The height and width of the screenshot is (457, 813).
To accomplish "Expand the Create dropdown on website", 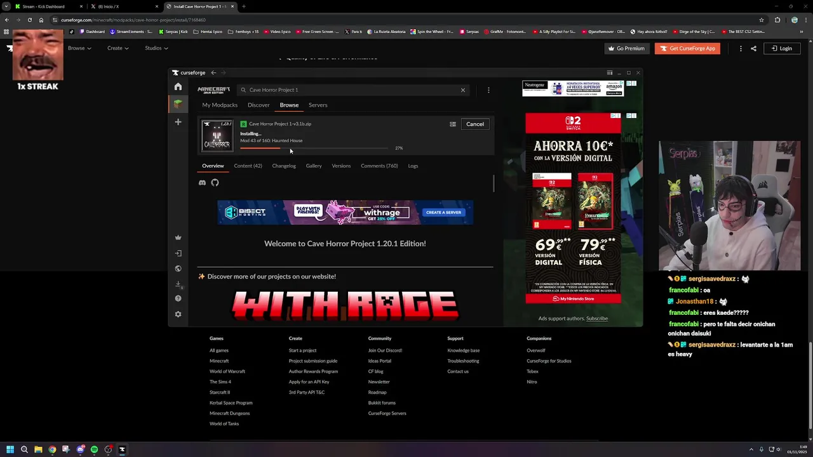I will click(118, 48).
